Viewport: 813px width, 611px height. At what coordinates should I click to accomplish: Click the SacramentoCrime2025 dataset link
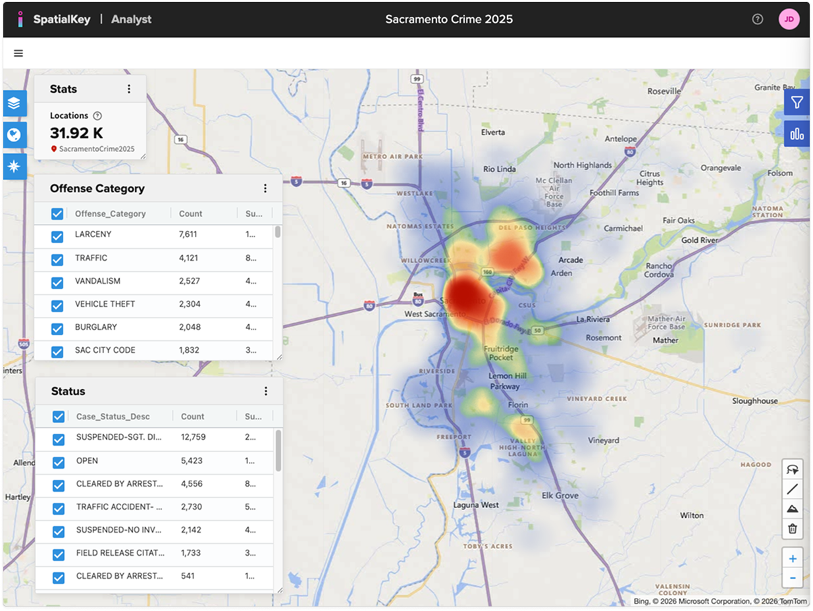click(96, 149)
